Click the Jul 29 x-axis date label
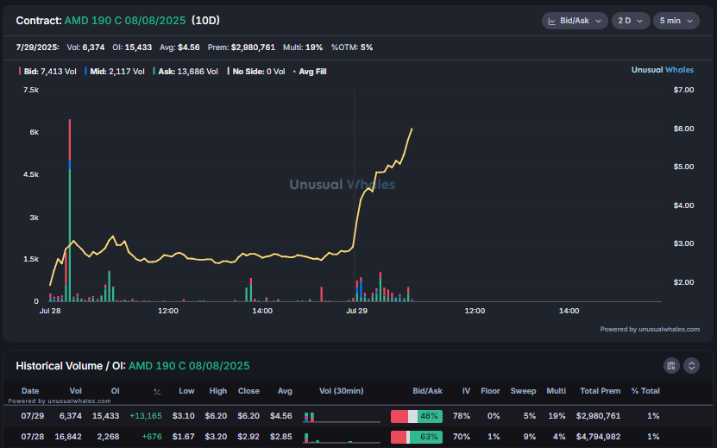Image resolution: width=717 pixels, height=448 pixels. (356, 311)
